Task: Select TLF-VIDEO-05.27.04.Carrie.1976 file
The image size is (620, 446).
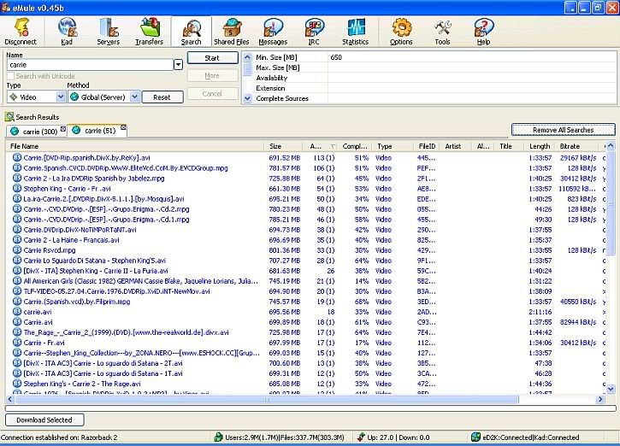Action: pyautogui.click(x=116, y=291)
